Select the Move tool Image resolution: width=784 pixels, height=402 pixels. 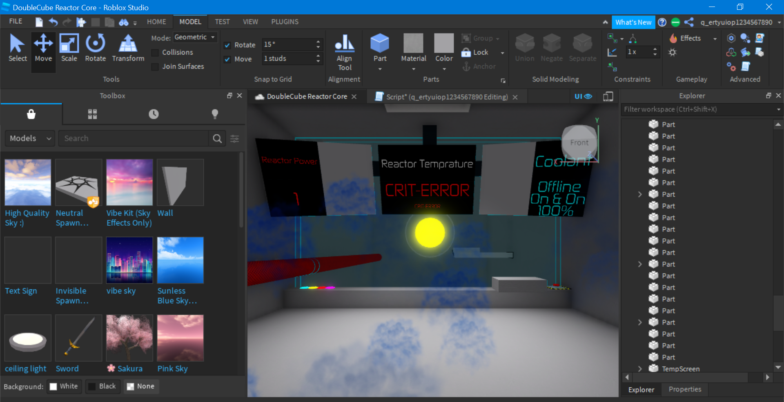coord(43,48)
